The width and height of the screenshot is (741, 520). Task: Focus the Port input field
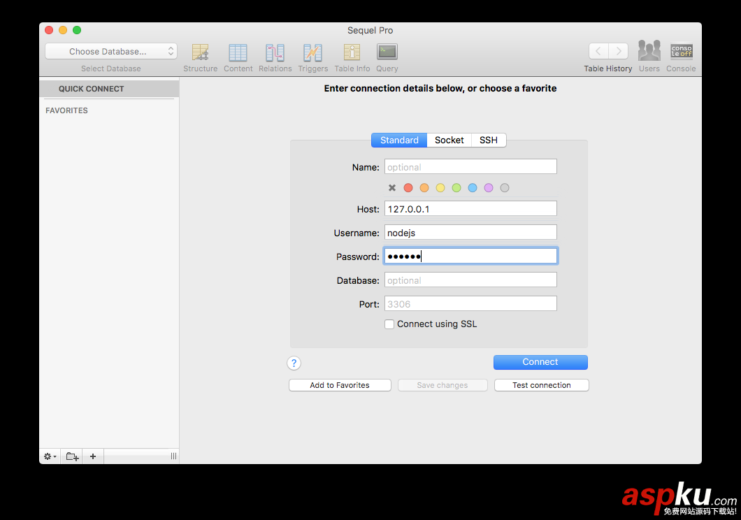tap(470, 304)
